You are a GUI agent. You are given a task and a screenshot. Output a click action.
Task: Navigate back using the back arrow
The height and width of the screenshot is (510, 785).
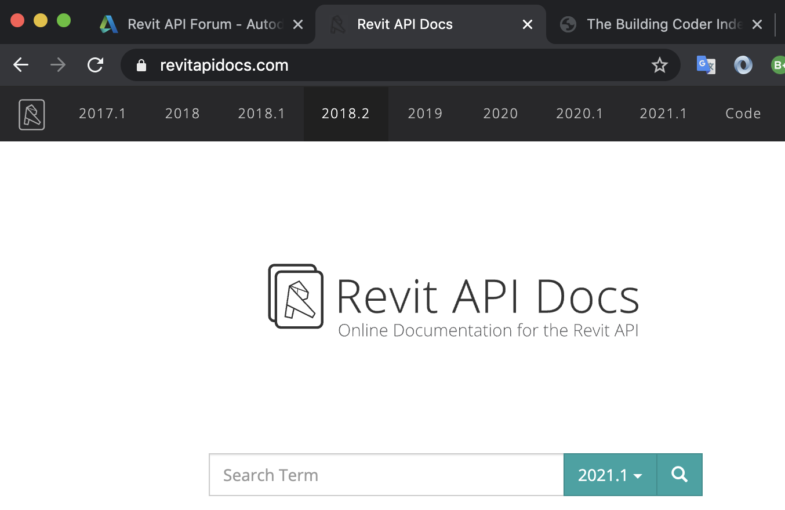[21, 65]
